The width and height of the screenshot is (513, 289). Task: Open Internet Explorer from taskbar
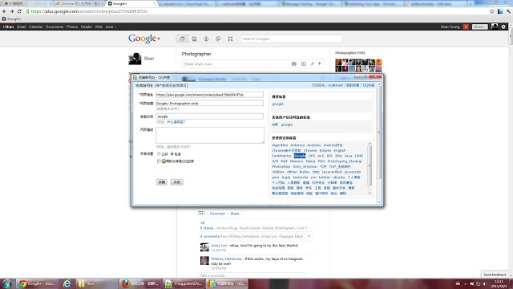[x=67, y=283]
